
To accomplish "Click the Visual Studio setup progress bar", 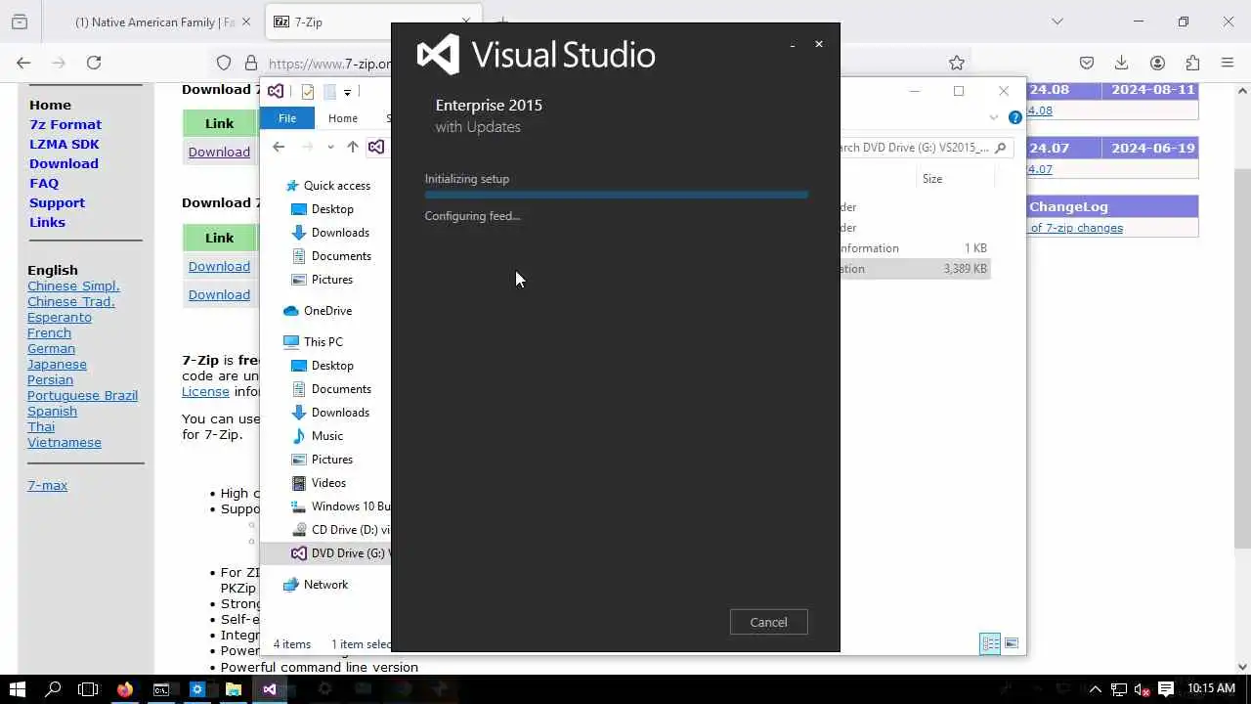I will pos(616,195).
